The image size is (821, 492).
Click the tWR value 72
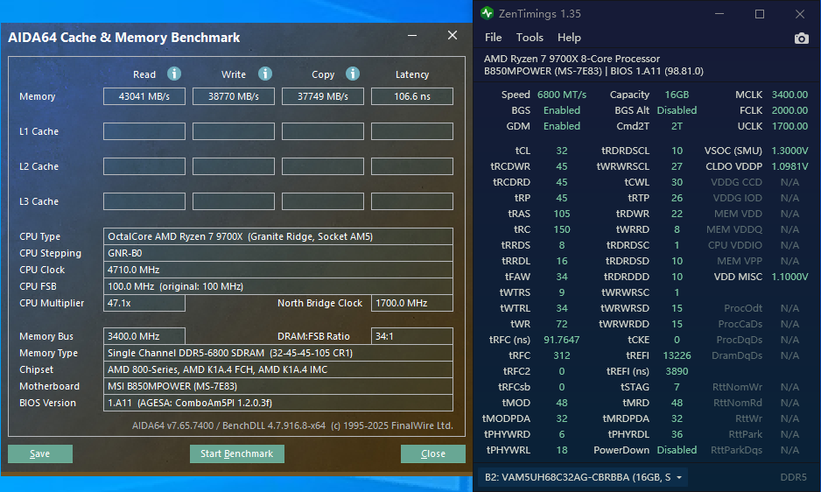pos(561,324)
